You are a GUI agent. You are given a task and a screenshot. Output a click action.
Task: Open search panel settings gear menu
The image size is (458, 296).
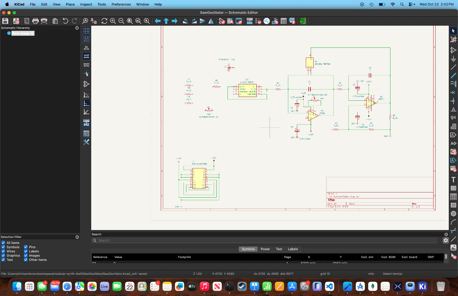[x=446, y=240]
